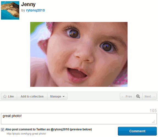
Task: Open rytonq2010's crocodile avatar thumbnail
Action: pyautogui.click(x=10, y=10)
